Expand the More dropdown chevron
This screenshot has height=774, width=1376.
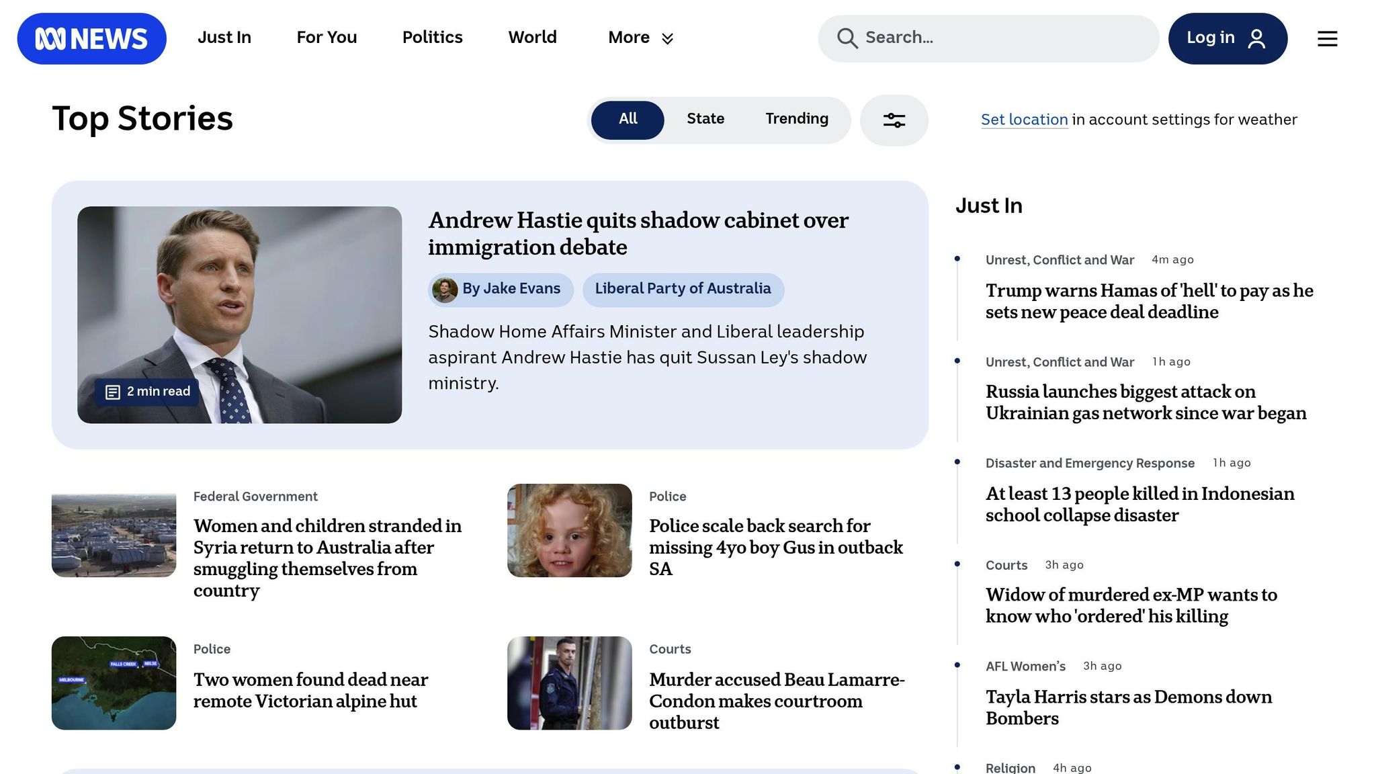coord(667,39)
